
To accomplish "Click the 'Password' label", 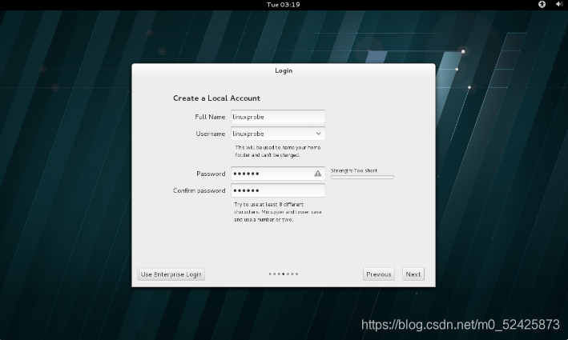I will coord(211,174).
